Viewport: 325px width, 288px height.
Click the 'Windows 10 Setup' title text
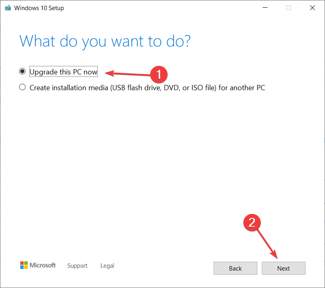(x=39, y=8)
